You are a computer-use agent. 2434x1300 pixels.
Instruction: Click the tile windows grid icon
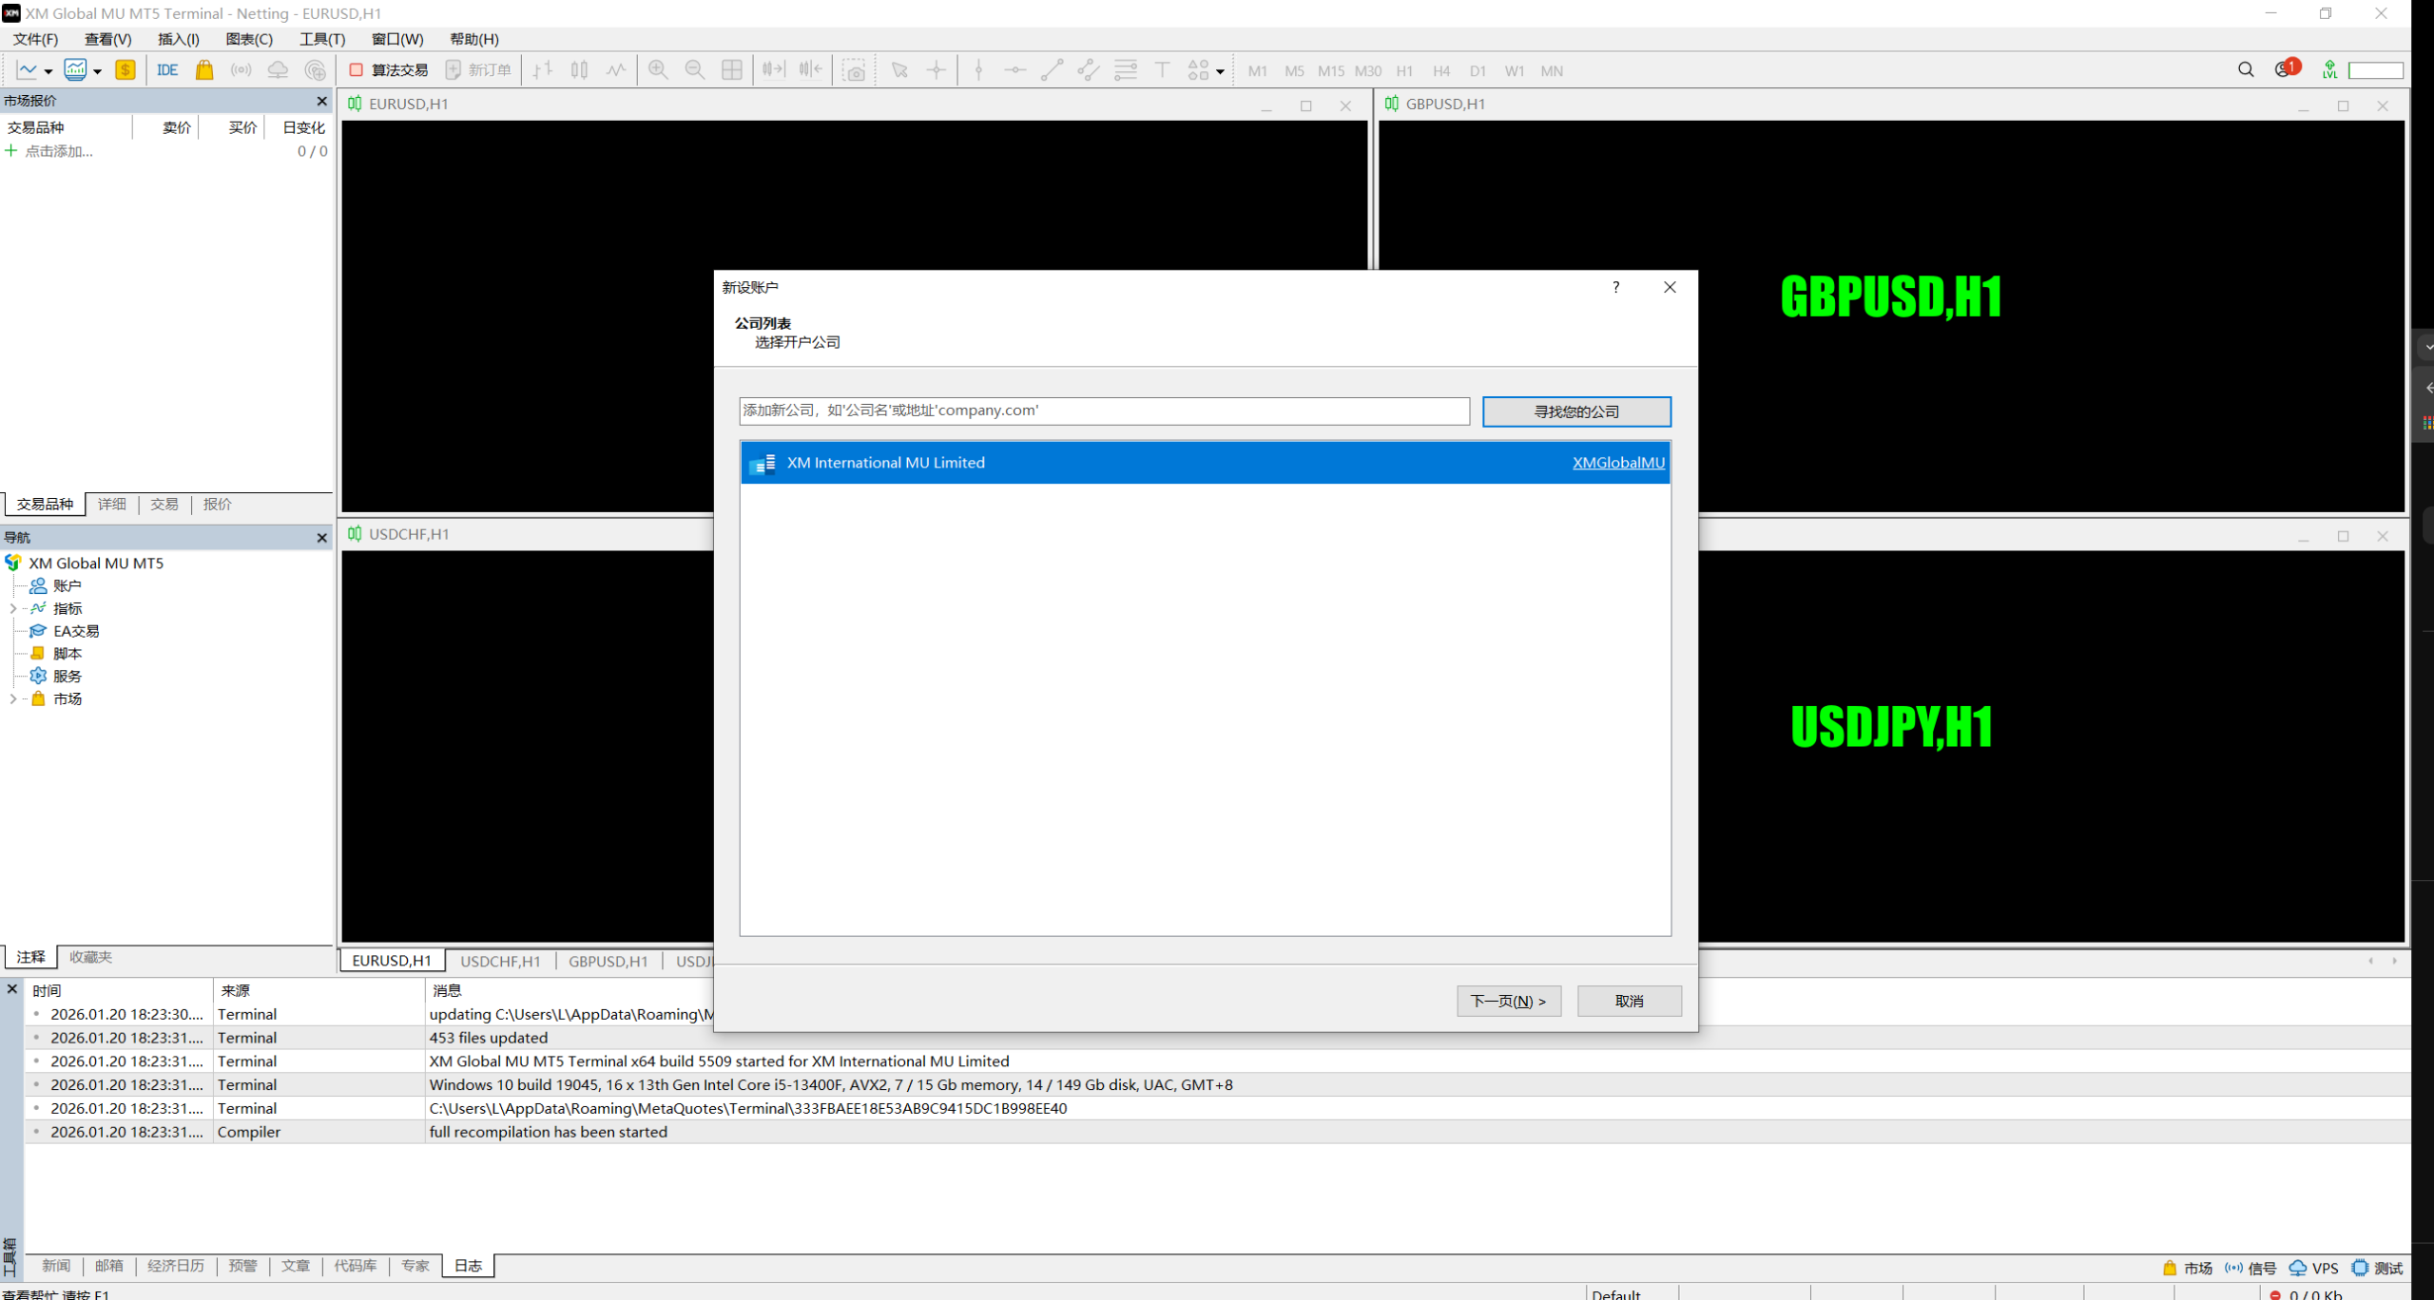732,70
